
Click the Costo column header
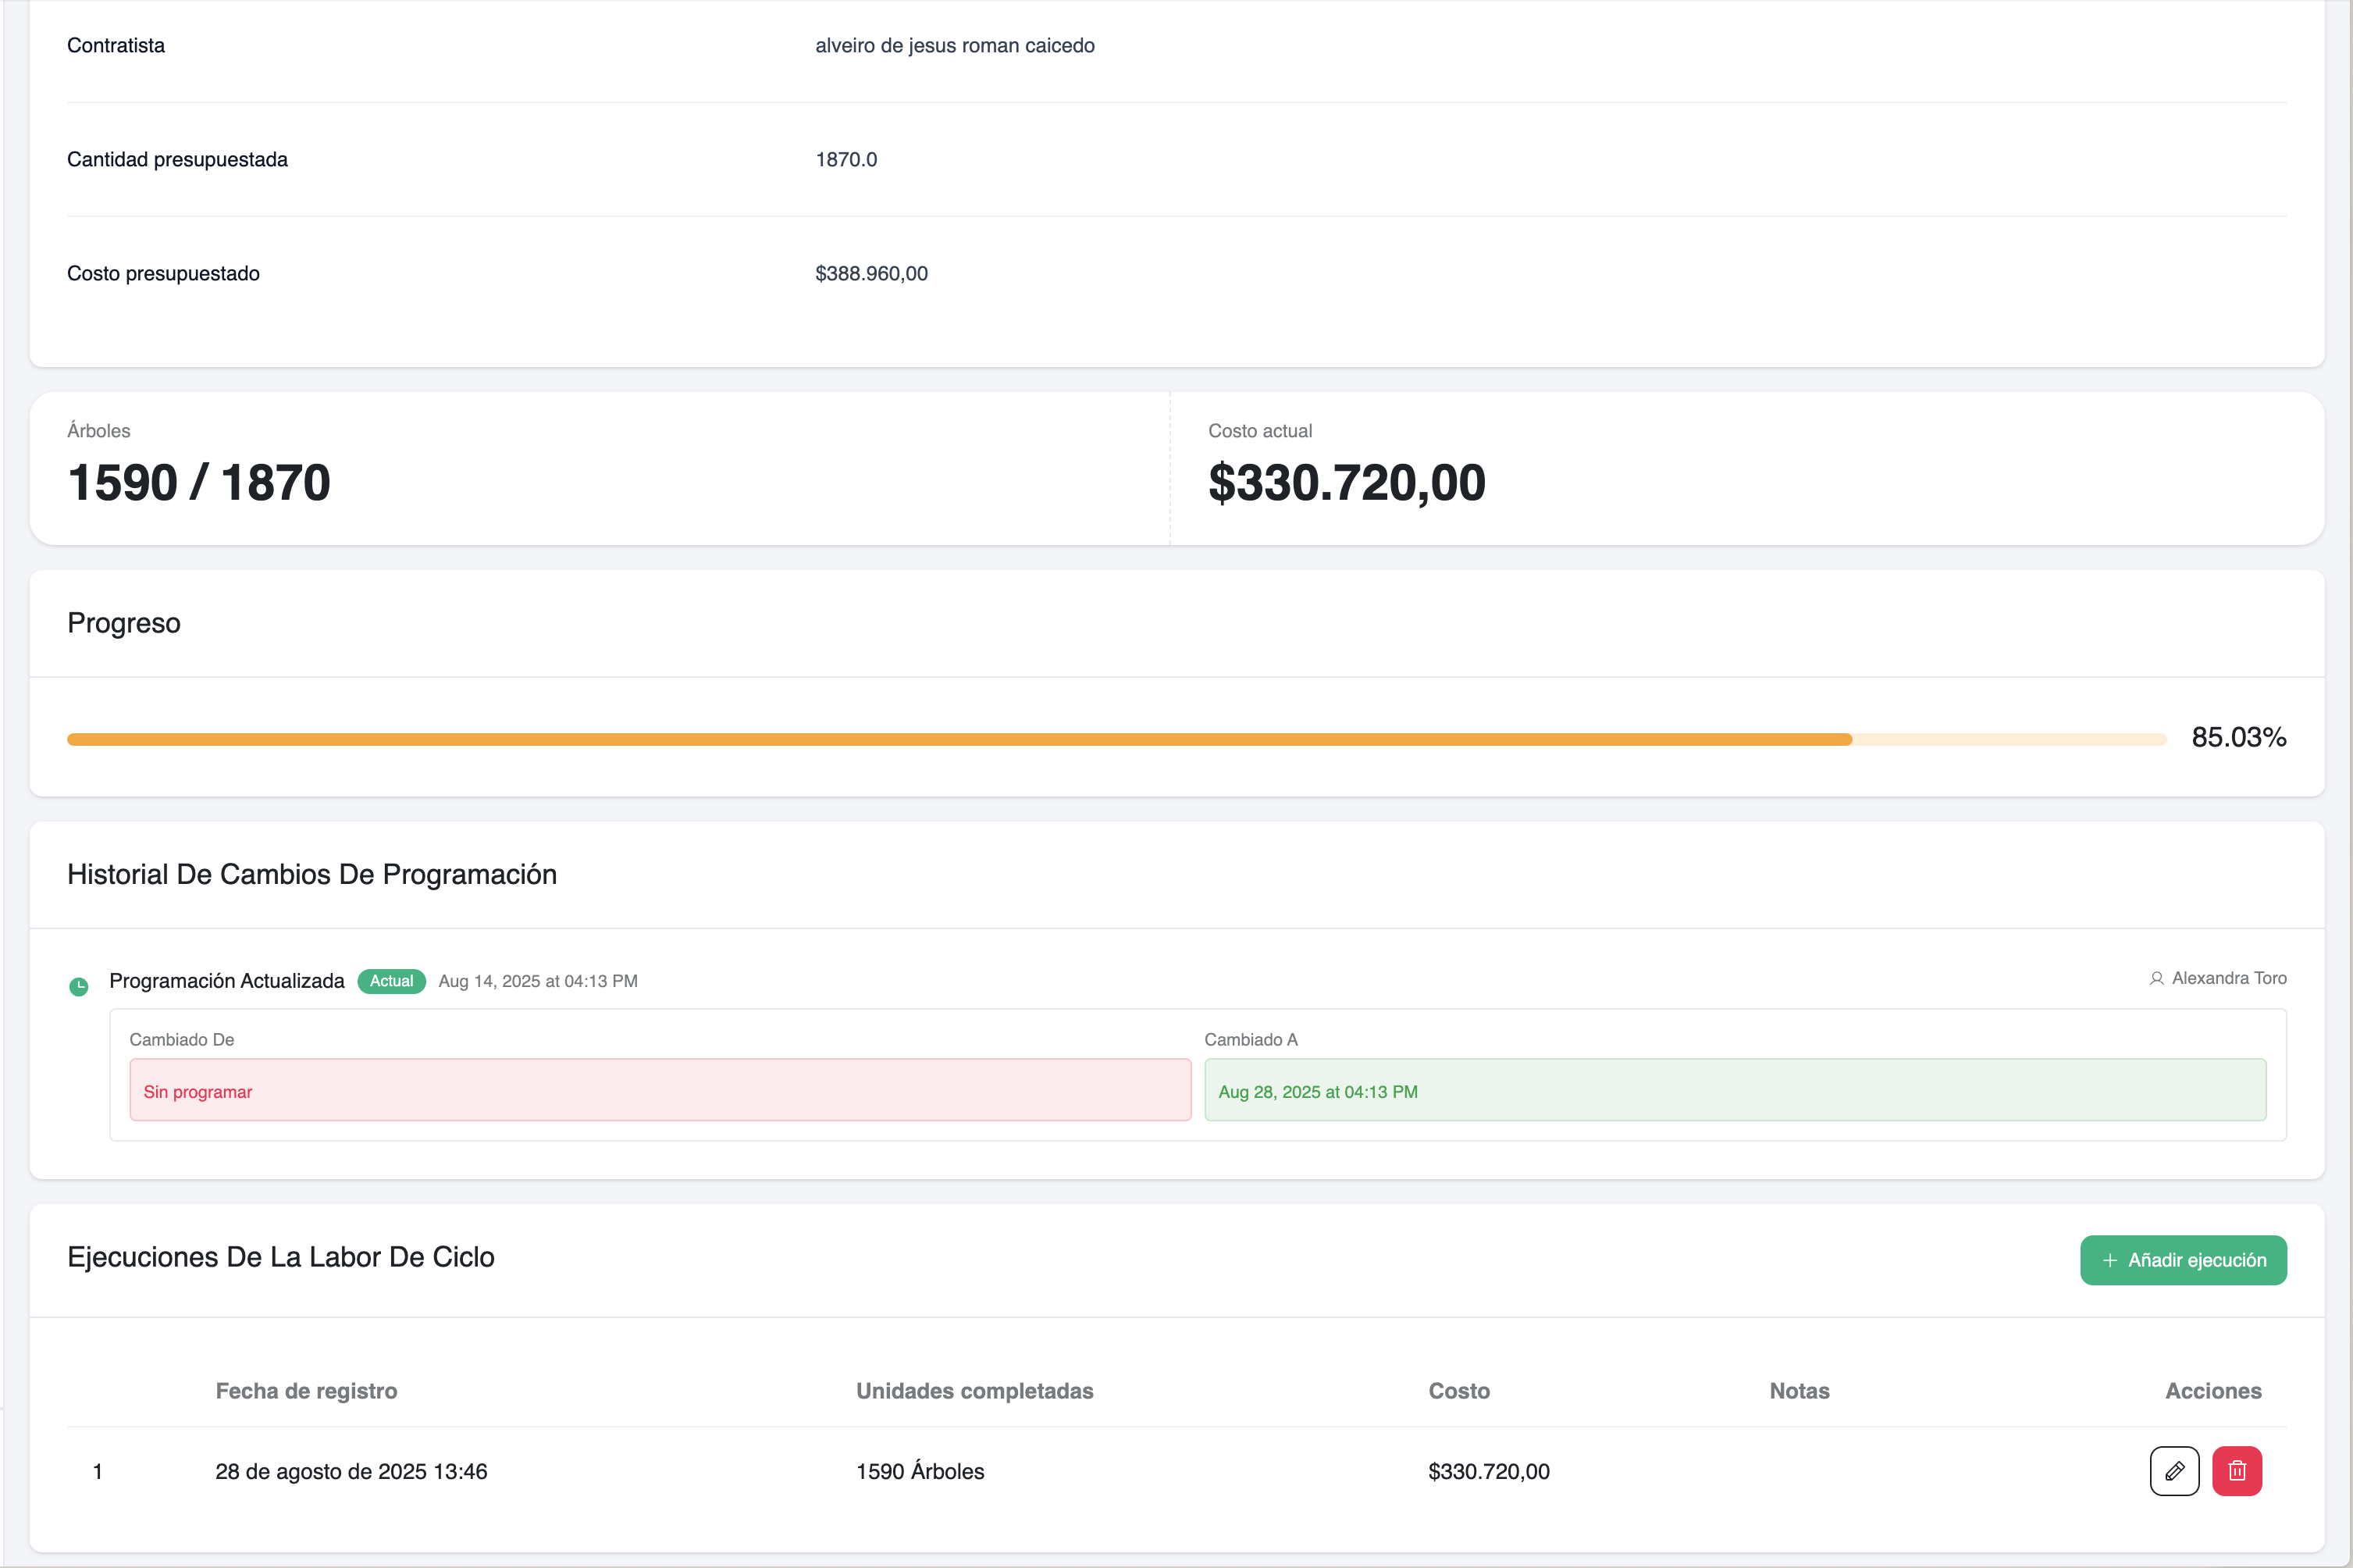pyautogui.click(x=1458, y=1391)
